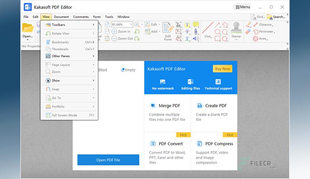Select the Strikeout Text tool
The height and width of the screenshot is (179, 310).
[187, 31]
